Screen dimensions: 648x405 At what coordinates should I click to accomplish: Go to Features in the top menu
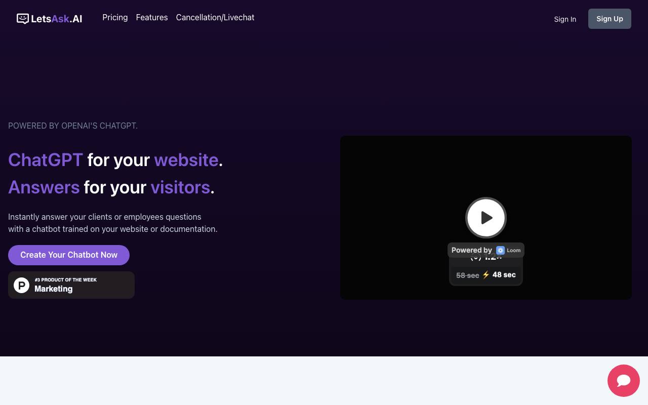click(x=152, y=17)
